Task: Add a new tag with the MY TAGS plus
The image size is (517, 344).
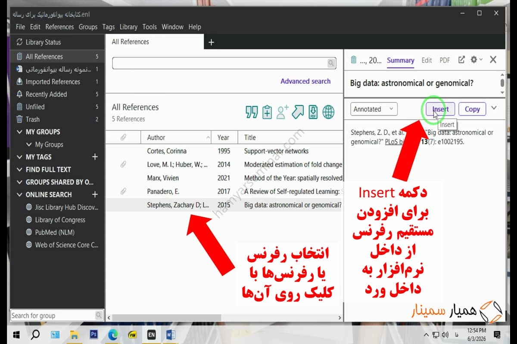Action: tap(95, 157)
